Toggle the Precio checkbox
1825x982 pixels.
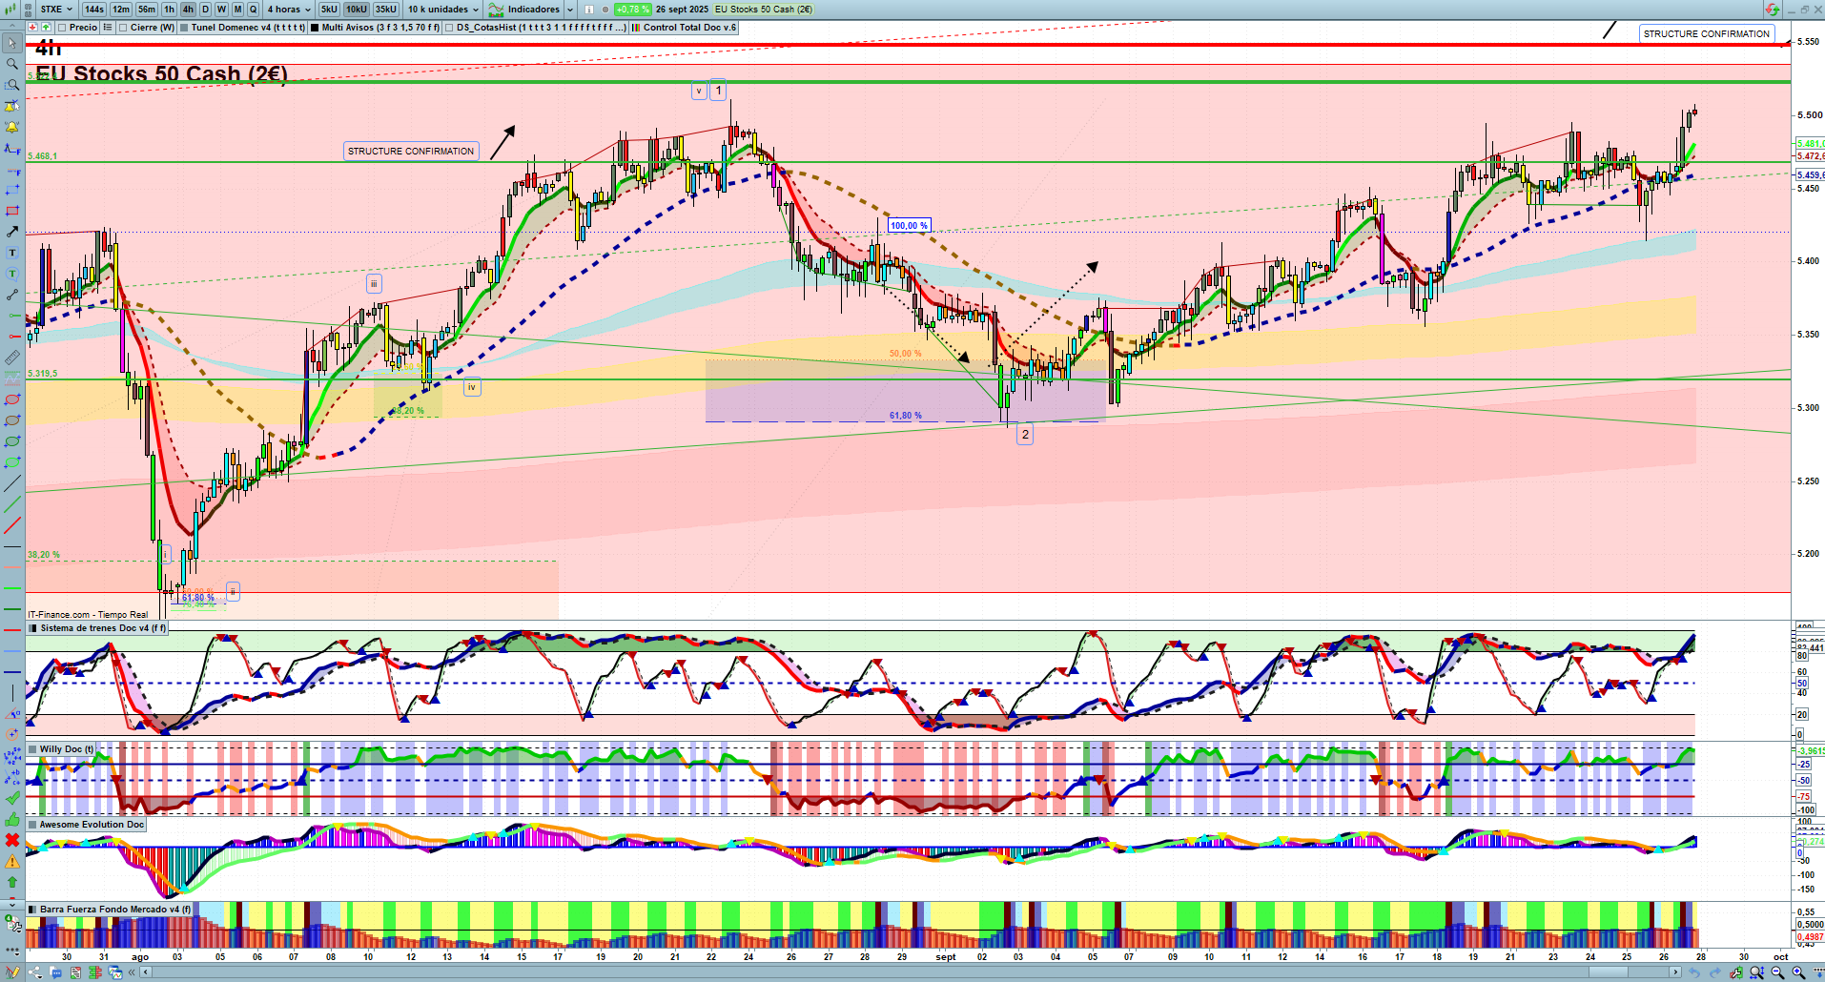pyautogui.click(x=62, y=28)
